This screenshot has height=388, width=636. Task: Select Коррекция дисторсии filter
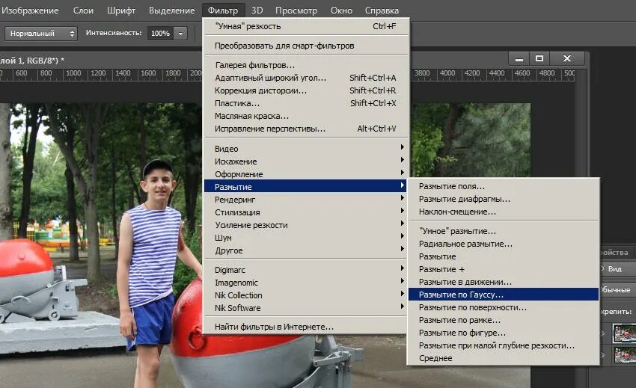click(306, 90)
